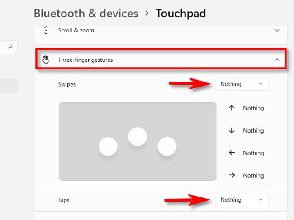Expand the Scroll & zoom section
The height and width of the screenshot is (220, 294).
point(277,31)
